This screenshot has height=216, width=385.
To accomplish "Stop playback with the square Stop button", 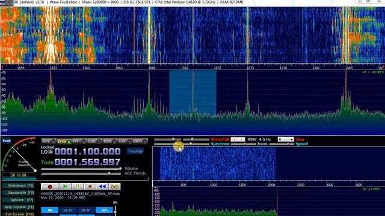I will click(90, 187).
